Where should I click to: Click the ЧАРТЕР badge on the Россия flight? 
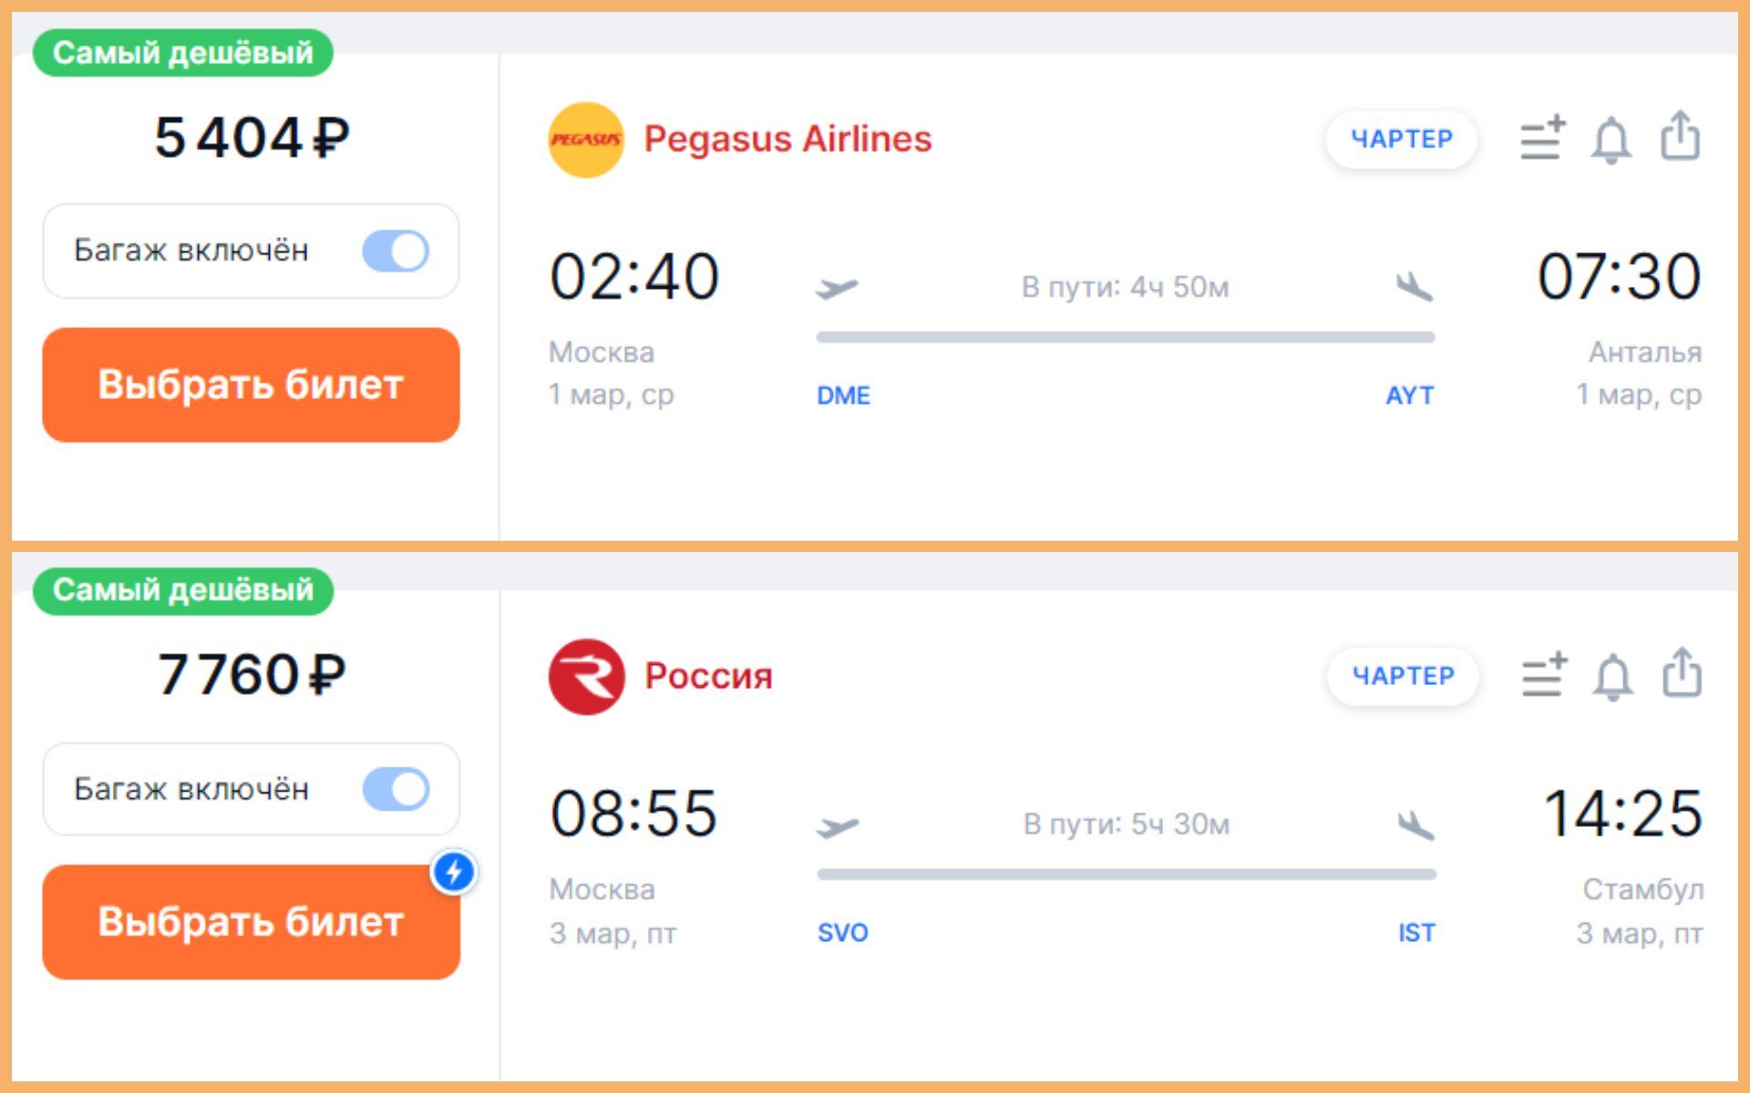1403,677
